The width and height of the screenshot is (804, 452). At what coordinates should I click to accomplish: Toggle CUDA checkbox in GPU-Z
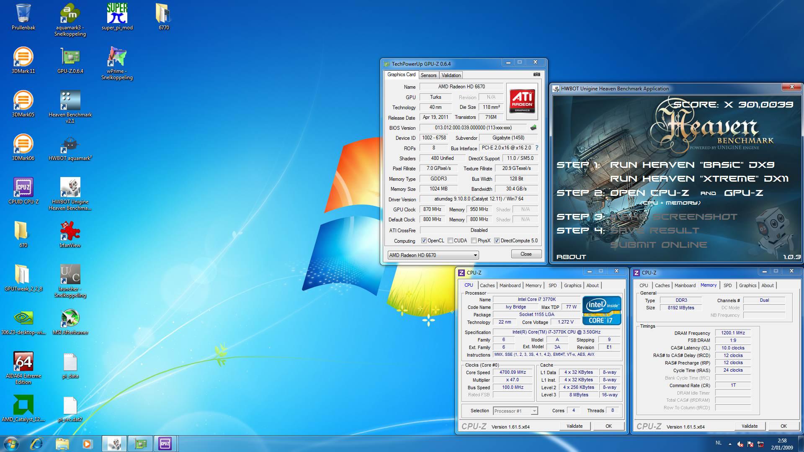(450, 241)
